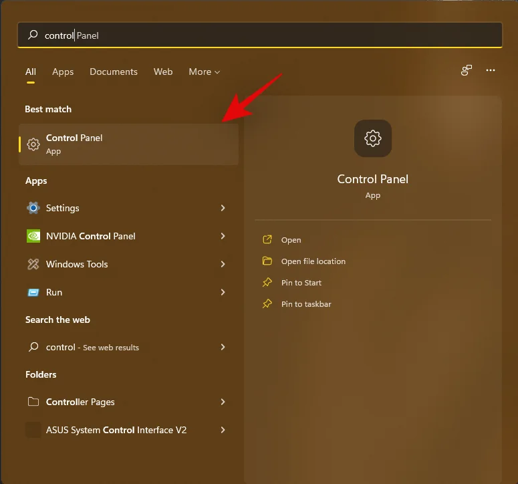518x484 pixels.
Task: Open the three-dot more options menu
Action: click(x=491, y=70)
